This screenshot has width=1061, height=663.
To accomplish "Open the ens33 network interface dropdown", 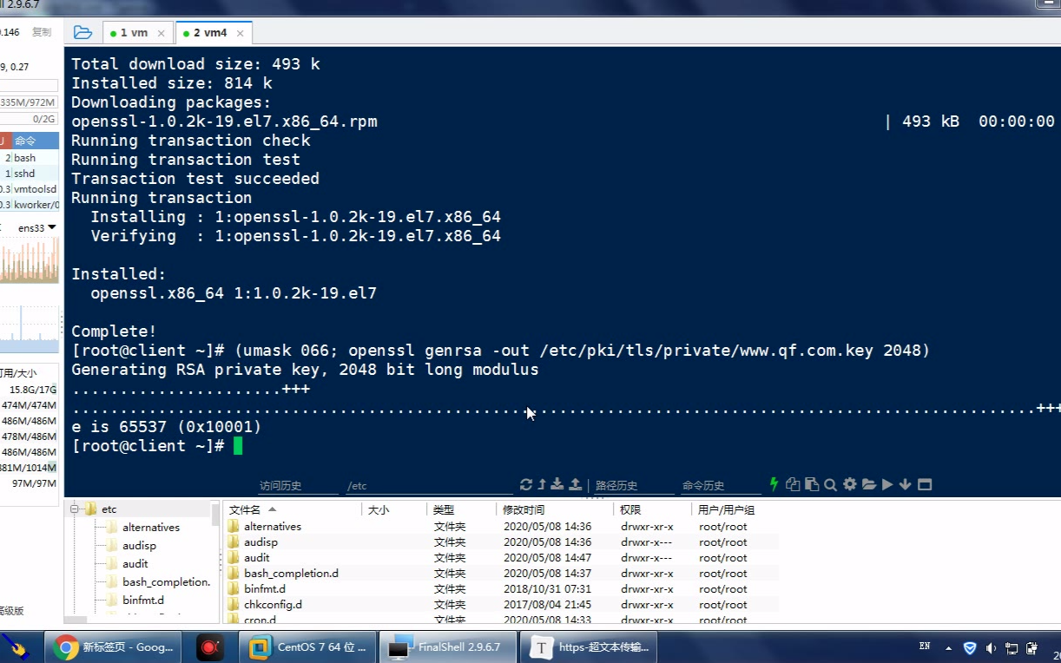I will pos(37,228).
